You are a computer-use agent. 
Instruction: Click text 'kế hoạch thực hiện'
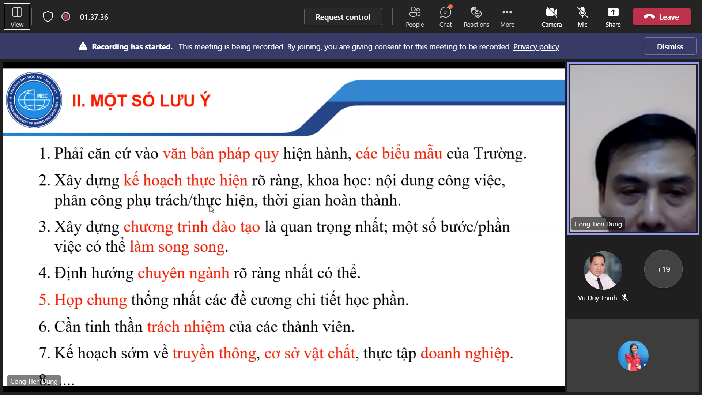186,181
